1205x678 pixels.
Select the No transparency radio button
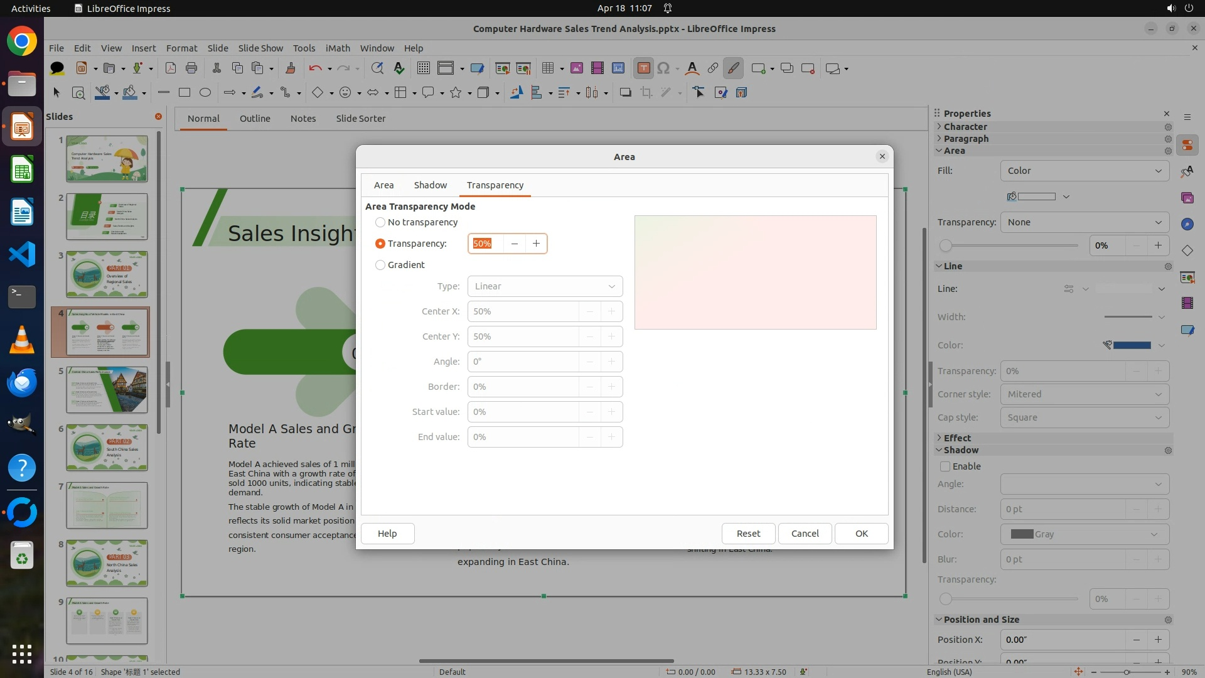point(380,222)
